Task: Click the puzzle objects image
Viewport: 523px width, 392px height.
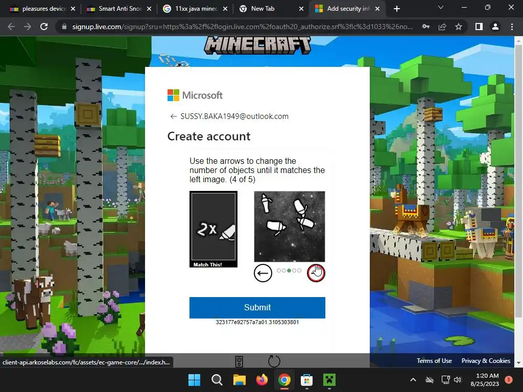Action: (290, 227)
